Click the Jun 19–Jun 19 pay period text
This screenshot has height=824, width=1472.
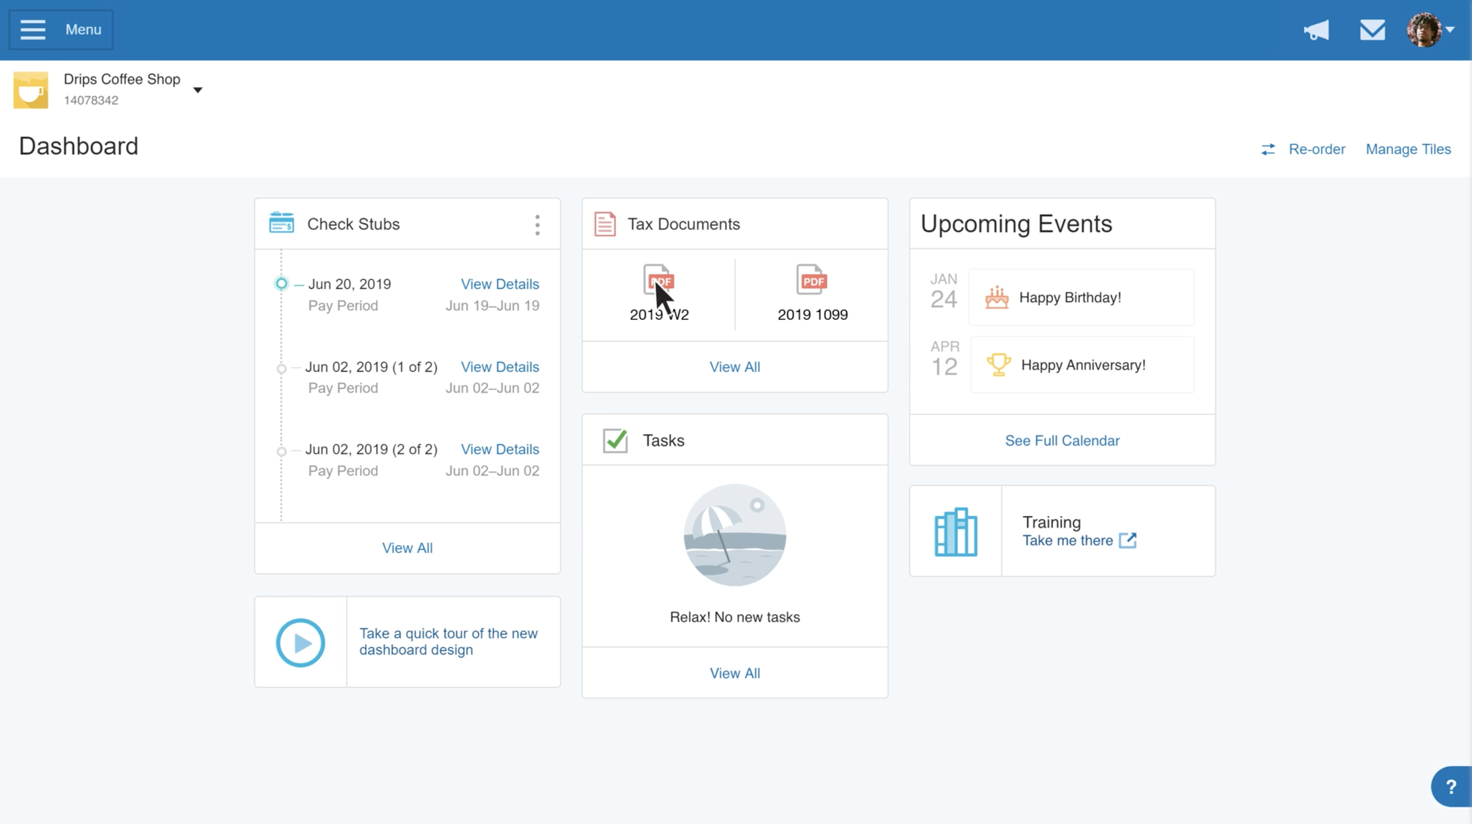click(493, 305)
